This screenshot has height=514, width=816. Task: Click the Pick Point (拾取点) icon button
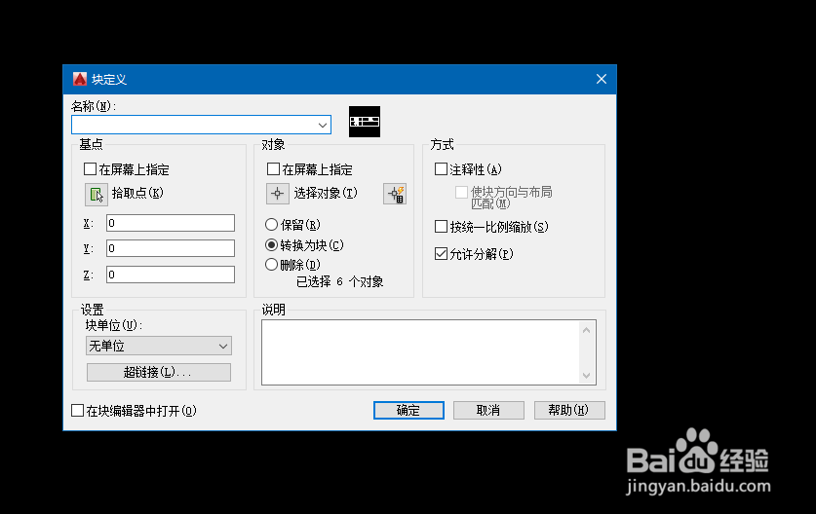[97, 195]
